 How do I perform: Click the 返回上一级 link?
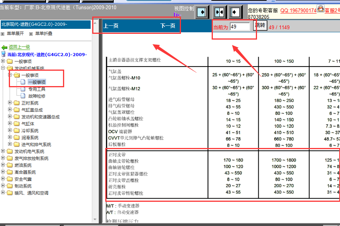(x=19, y=47)
